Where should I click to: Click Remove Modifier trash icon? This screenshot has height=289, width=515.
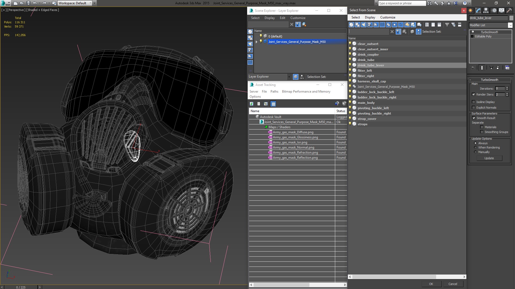tap(498, 68)
